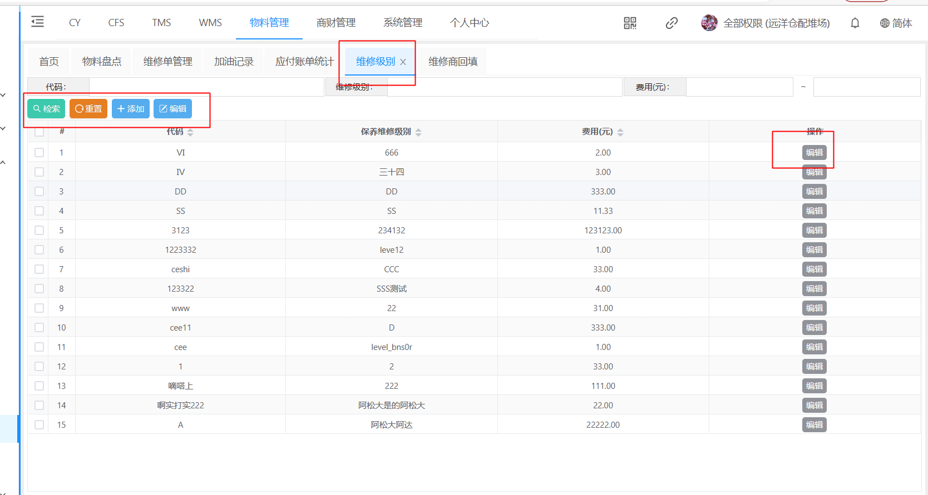The width and height of the screenshot is (928, 495).
Task: Sort by the 费用(元) column
Action: click(620, 132)
